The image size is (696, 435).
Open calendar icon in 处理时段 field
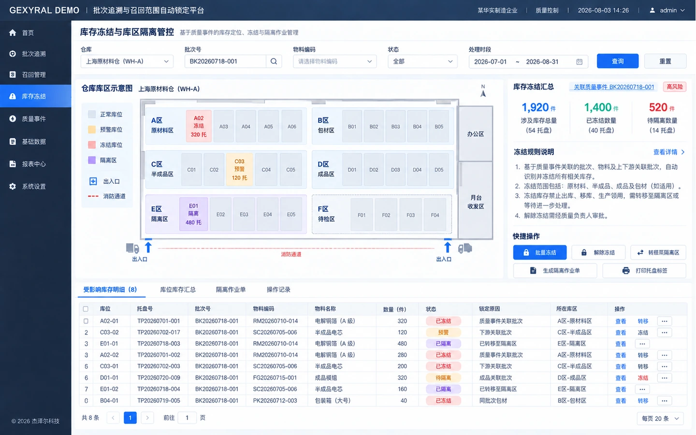(580, 61)
